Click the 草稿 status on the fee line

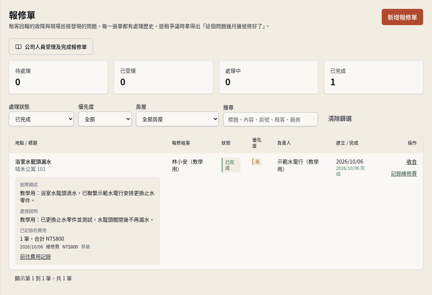(x=85, y=247)
